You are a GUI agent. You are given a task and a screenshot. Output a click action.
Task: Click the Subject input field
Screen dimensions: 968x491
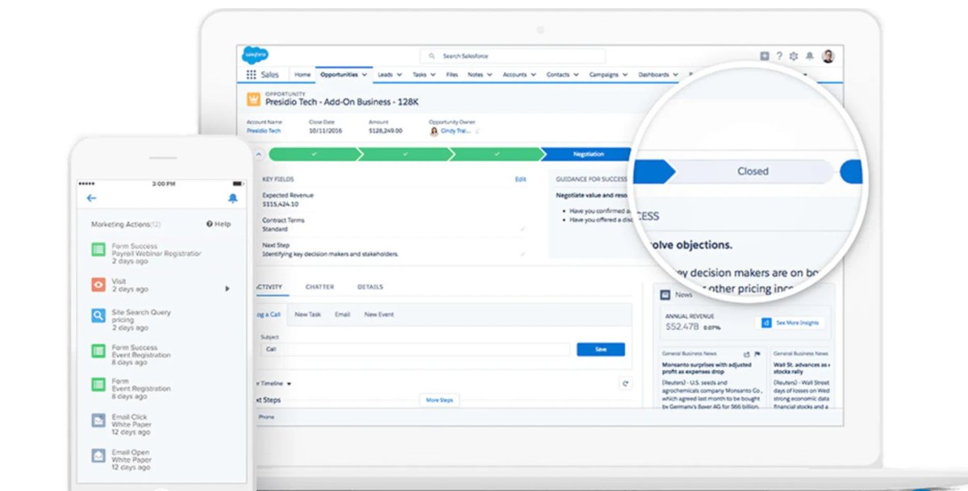(x=415, y=349)
